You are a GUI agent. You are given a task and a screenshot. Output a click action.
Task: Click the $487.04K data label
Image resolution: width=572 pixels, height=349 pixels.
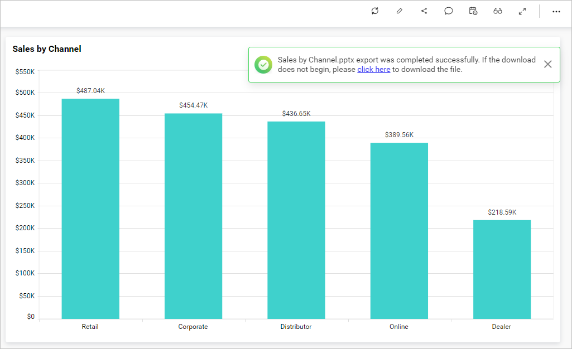point(90,90)
